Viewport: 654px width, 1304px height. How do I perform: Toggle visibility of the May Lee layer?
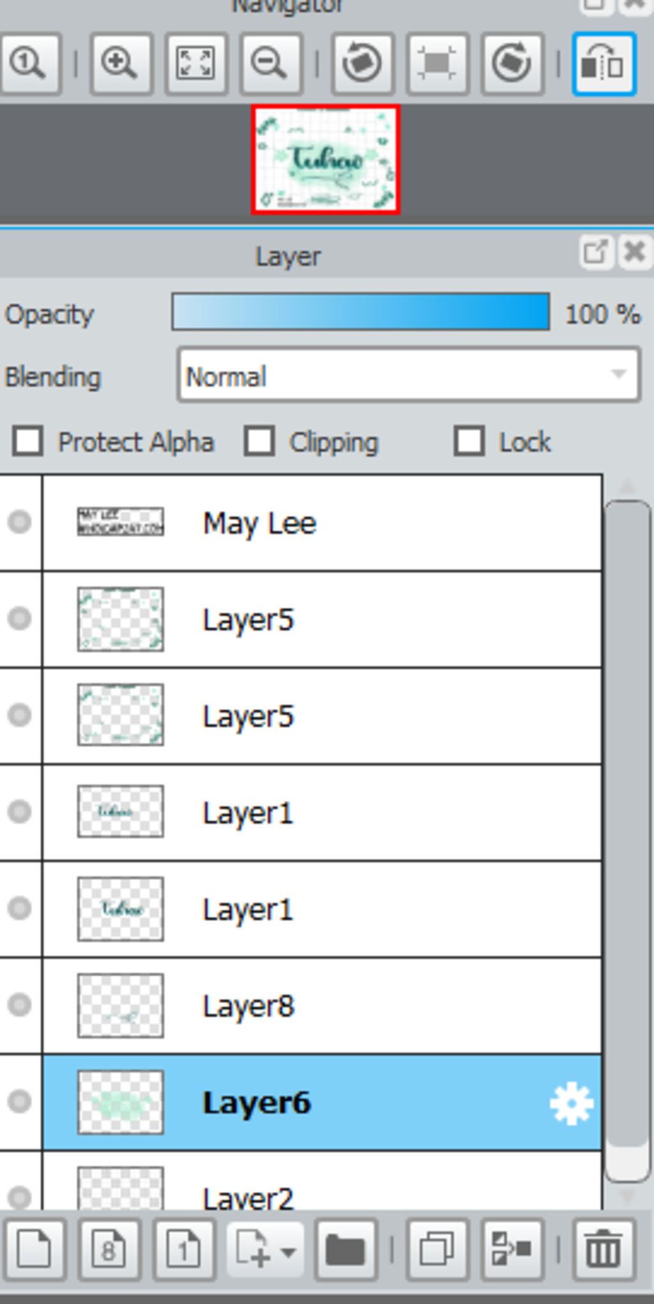click(19, 522)
